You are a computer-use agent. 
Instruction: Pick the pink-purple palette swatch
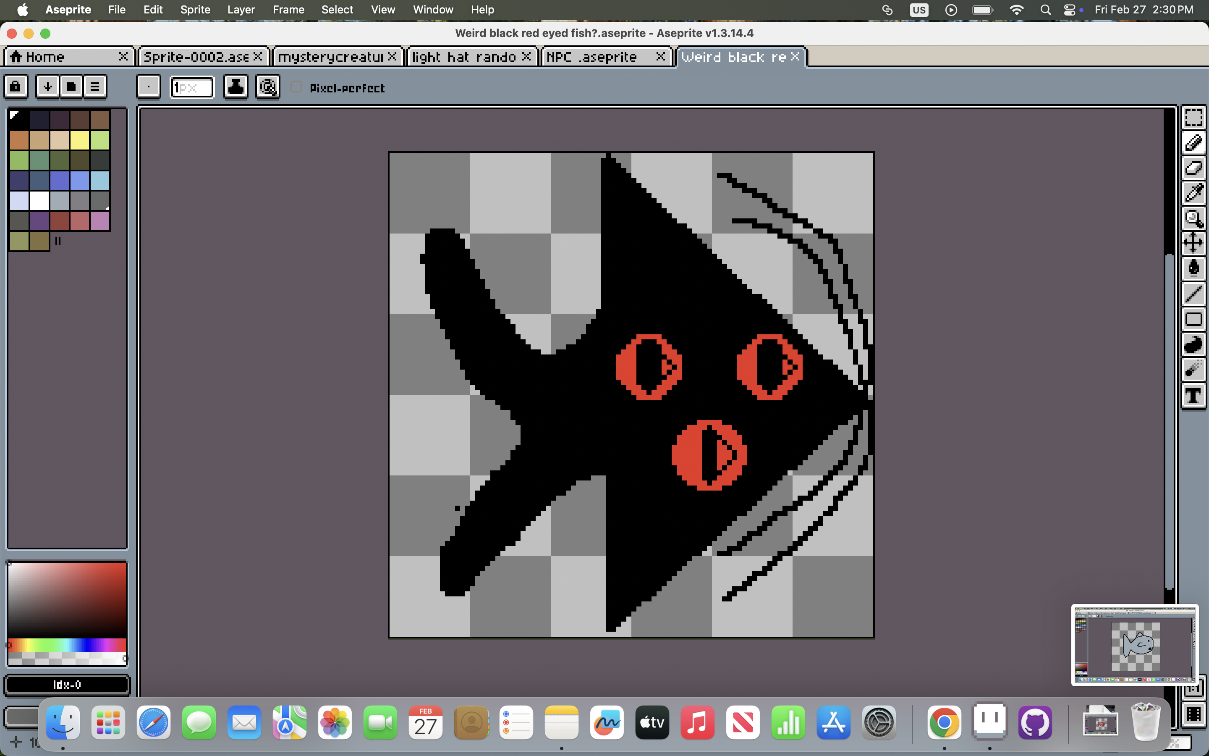pos(100,220)
